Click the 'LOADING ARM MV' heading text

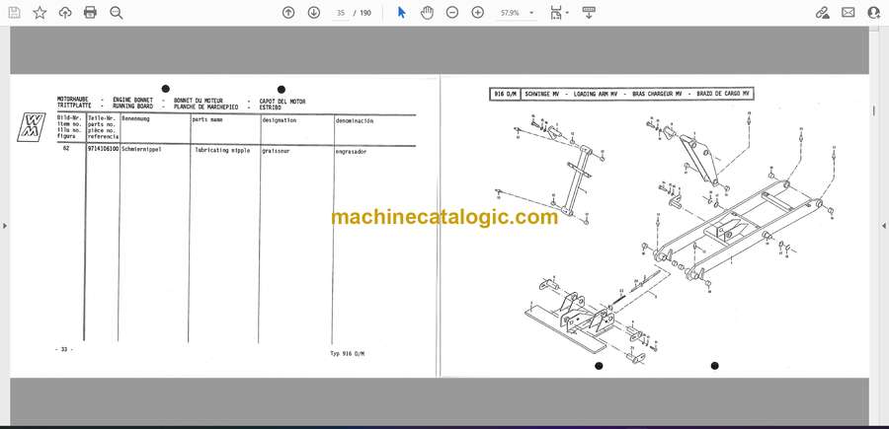click(596, 94)
